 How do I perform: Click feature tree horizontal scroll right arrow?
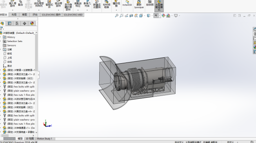tap(33, 136)
